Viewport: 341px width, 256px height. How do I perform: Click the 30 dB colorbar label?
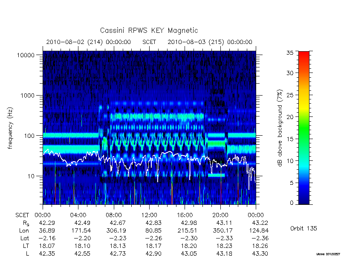click(290, 73)
